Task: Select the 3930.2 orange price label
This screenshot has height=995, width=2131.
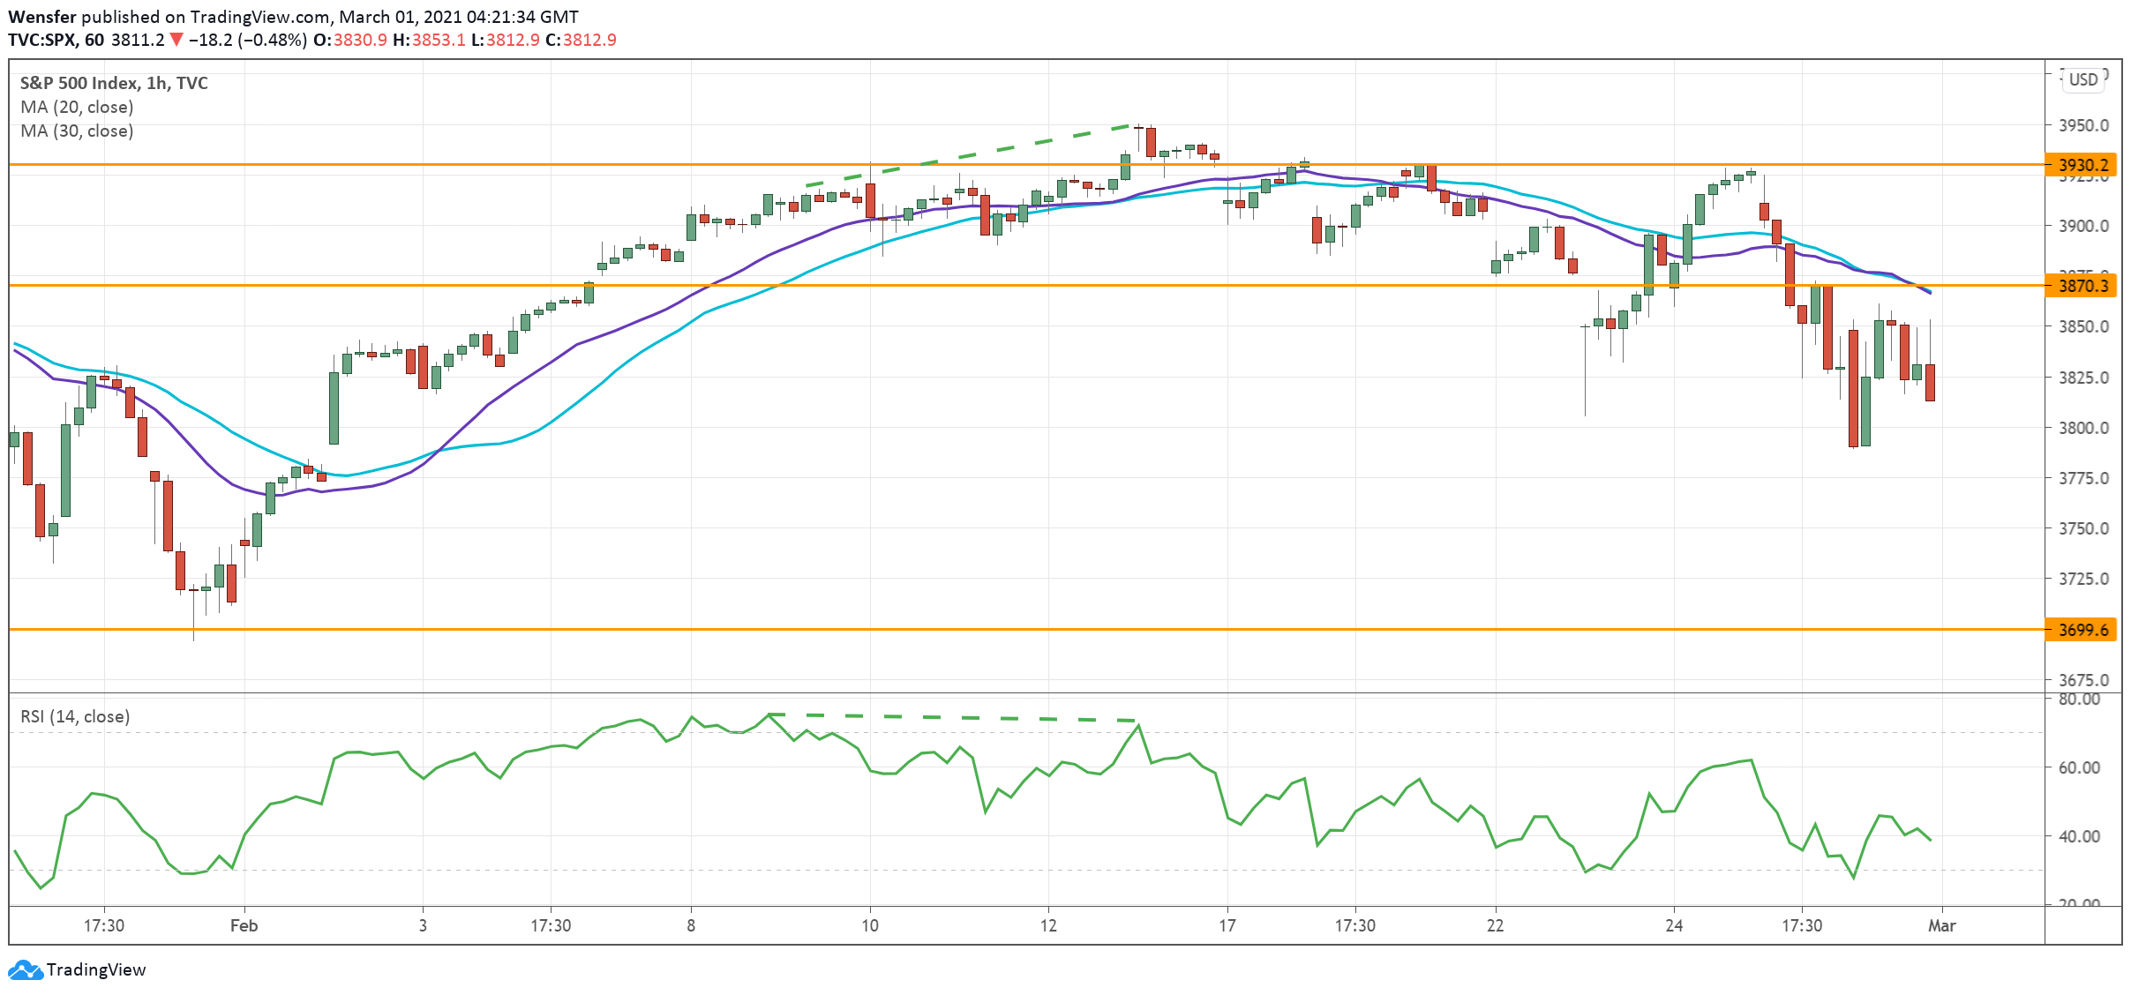Action: [x=2081, y=165]
